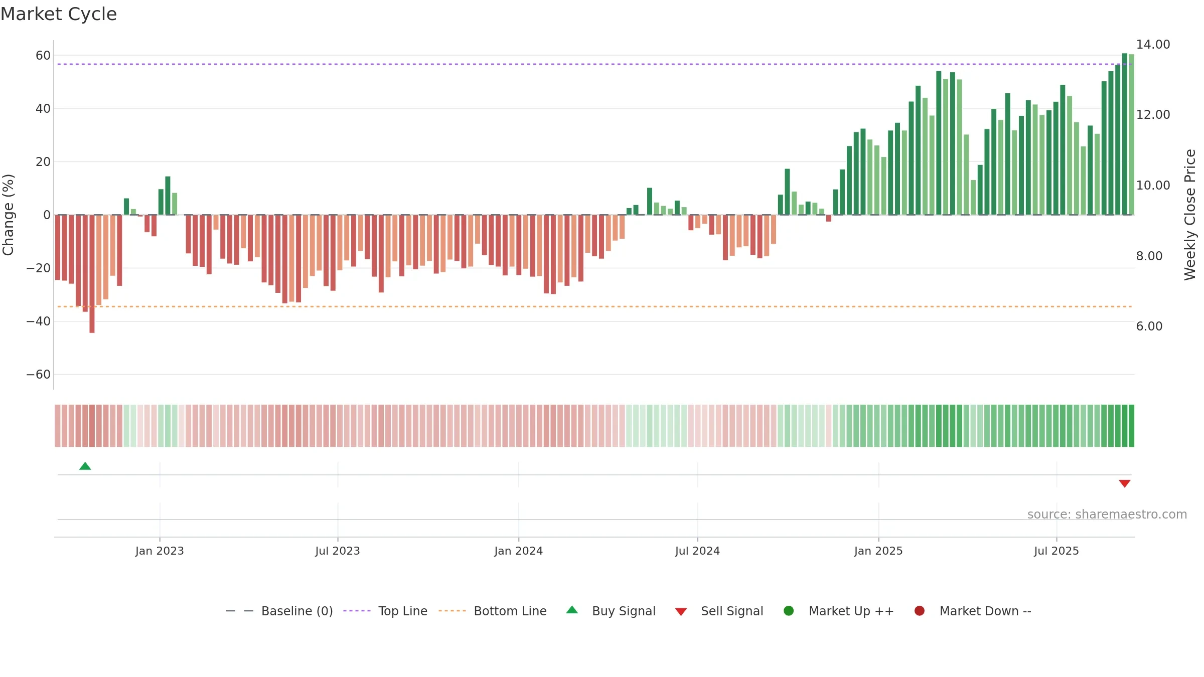Click the Market Cycle chart title
The height and width of the screenshot is (677, 1204).
(59, 14)
